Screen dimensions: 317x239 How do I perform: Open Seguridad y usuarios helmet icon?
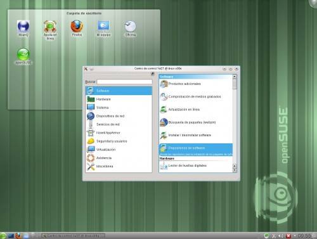91,141
